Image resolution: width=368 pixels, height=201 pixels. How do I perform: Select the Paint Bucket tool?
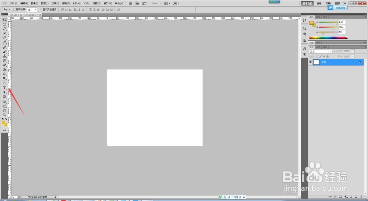[x=4, y=70]
